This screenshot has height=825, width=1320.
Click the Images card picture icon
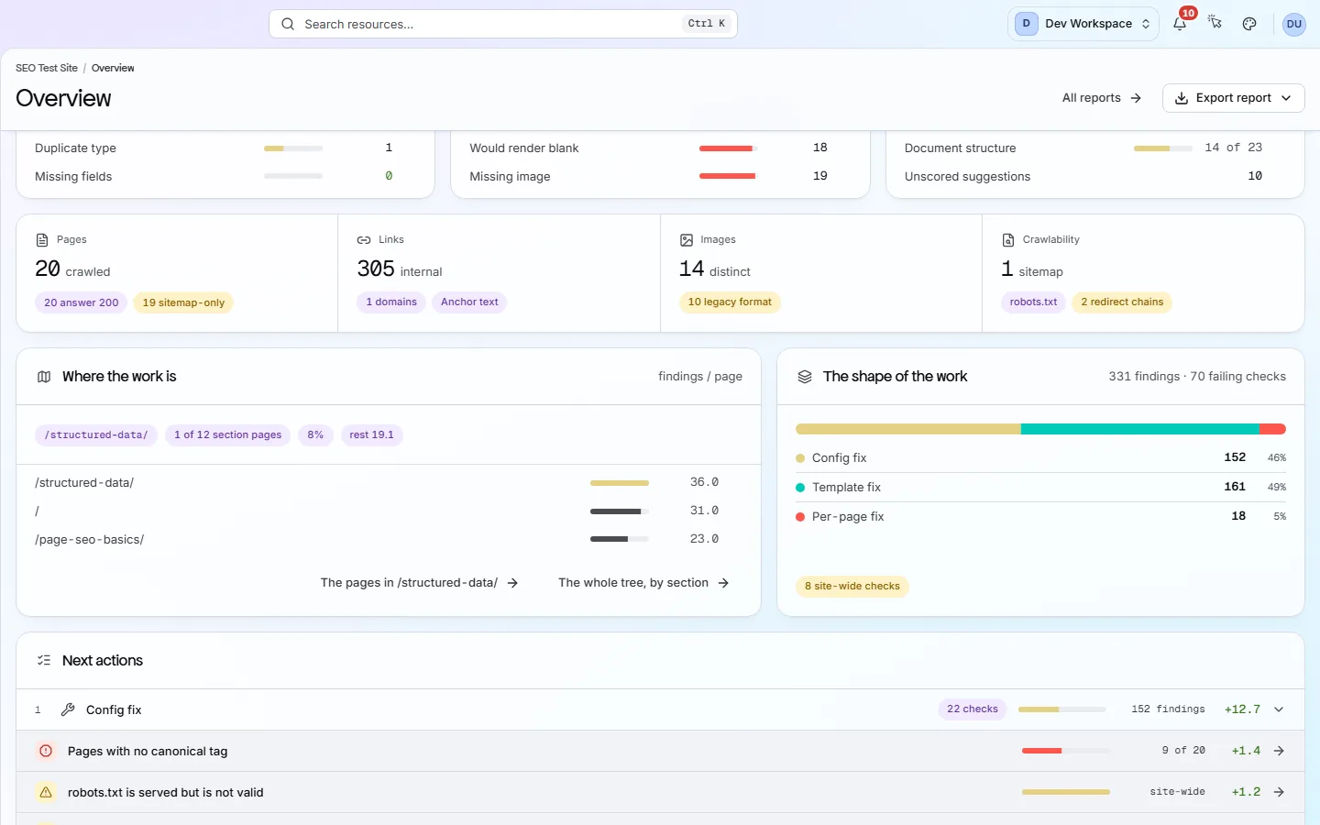(x=687, y=240)
